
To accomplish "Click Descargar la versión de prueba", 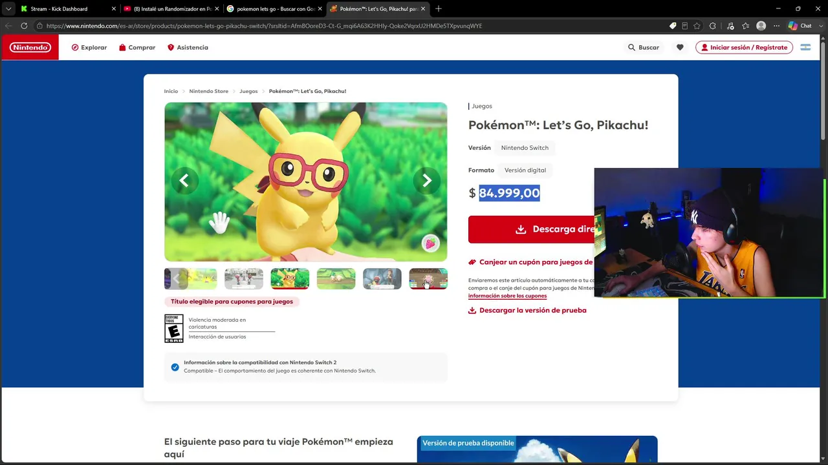I will (527, 311).
